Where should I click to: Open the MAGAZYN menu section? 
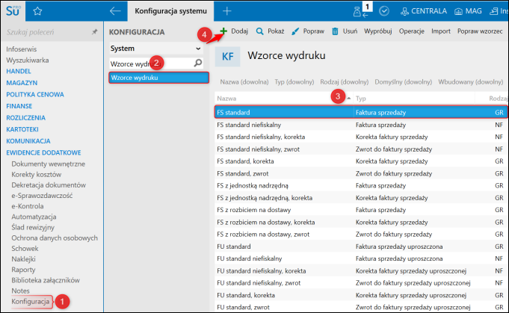tap(22, 83)
